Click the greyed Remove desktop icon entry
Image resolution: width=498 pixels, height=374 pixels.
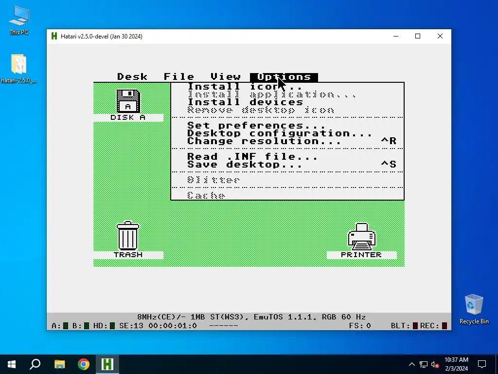coord(287,110)
